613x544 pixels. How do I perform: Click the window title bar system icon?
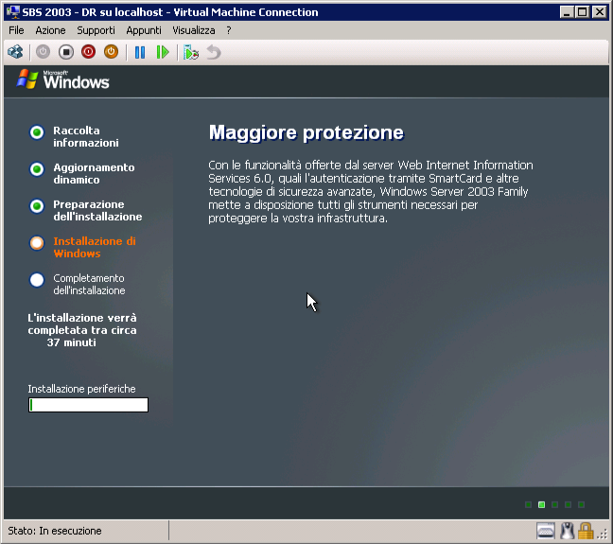point(13,11)
